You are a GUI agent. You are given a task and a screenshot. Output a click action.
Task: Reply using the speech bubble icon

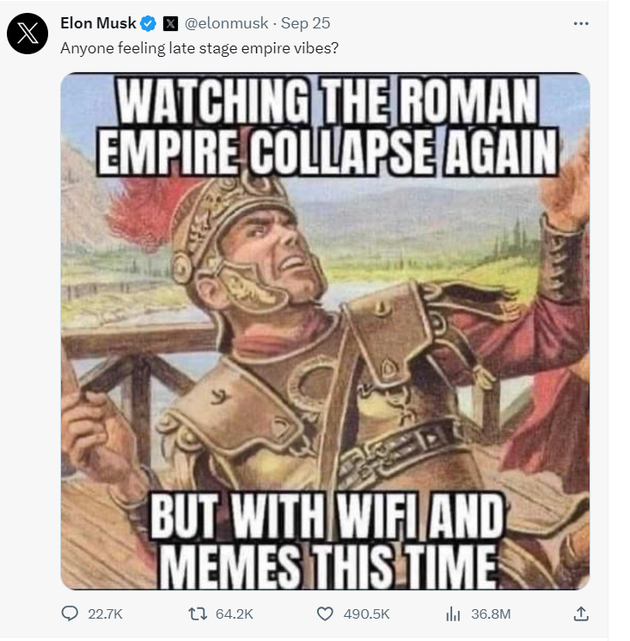[x=70, y=613]
